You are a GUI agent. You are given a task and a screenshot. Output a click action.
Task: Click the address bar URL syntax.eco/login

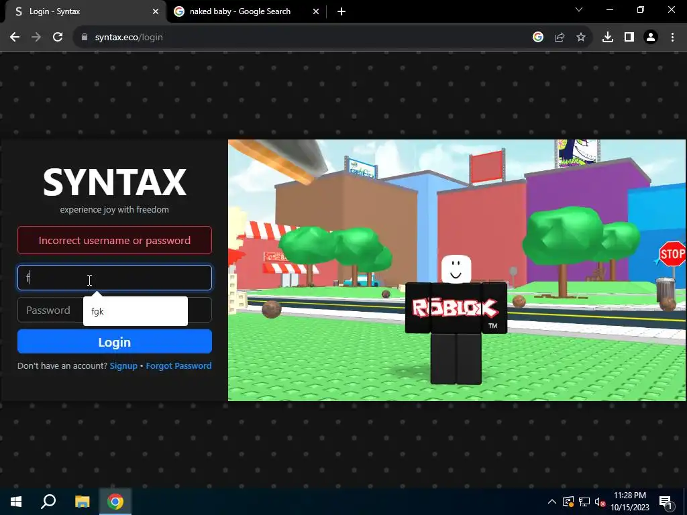pyautogui.click(x=129, y=38)
